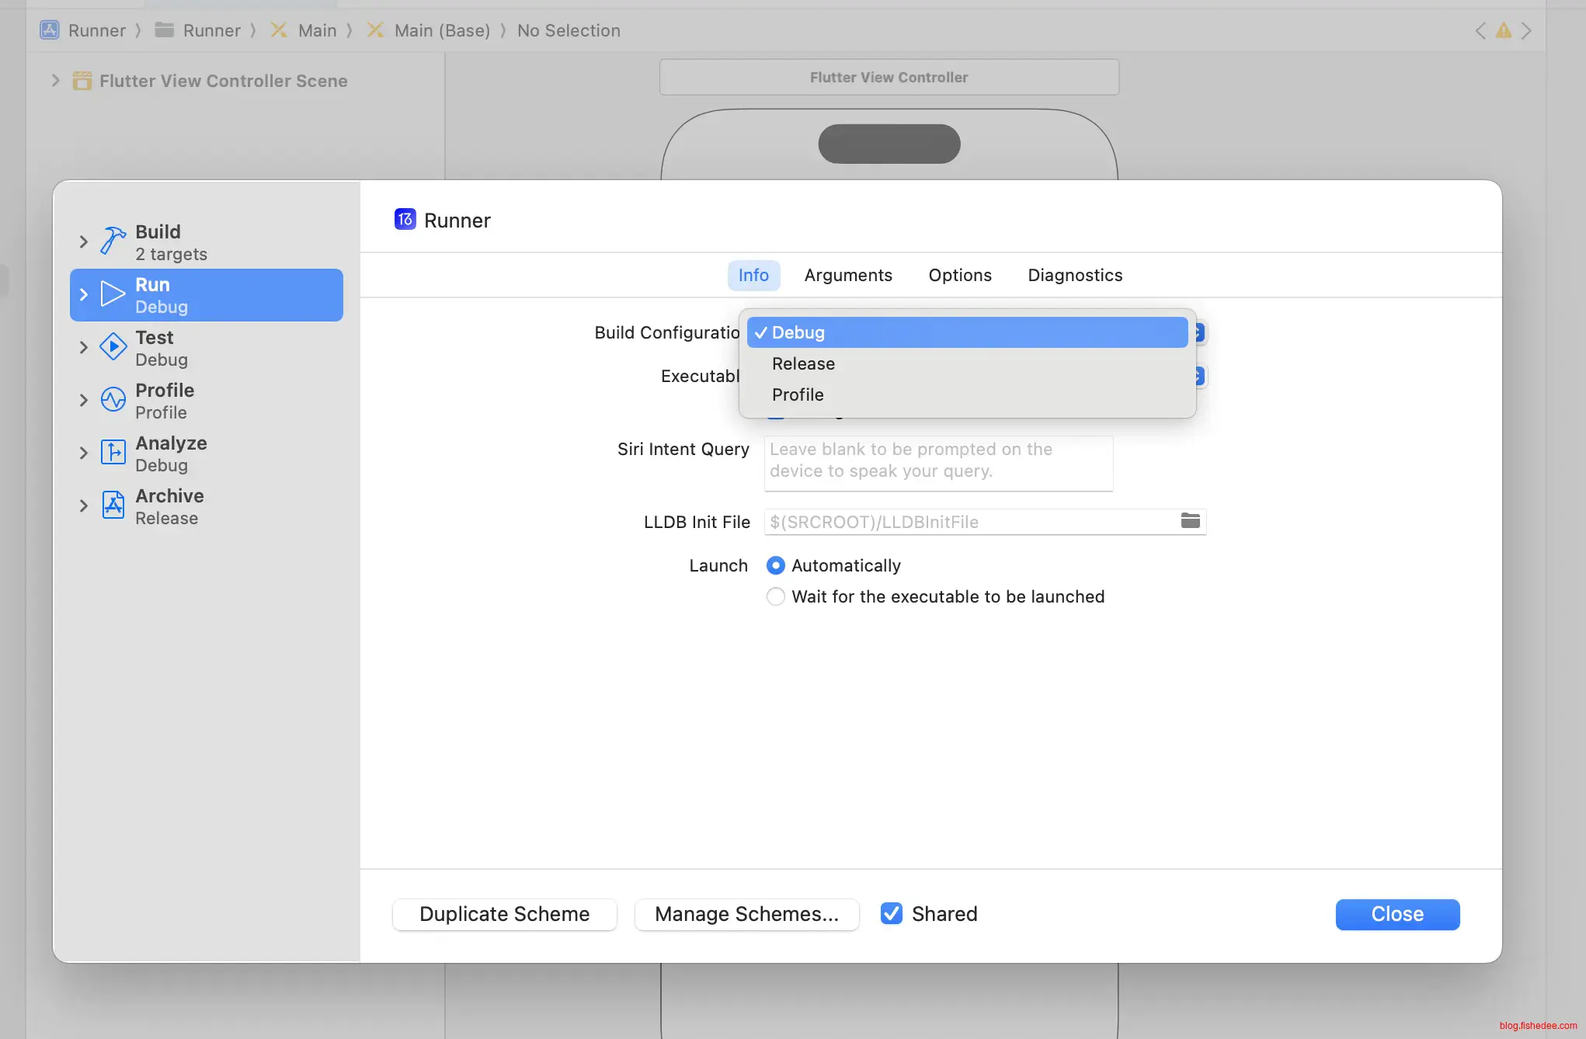This screenshot has width=1586, height=1039.
Task: Expand the Build action disclosure arrow
Action: (x=84, y=242)
